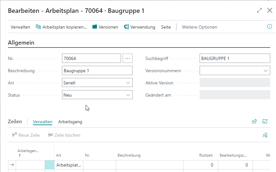The height and width of the screenshot is (172, 276).
Task: Click Arbeitsplan kopieren... action
Action: click(x=65, y=27)
